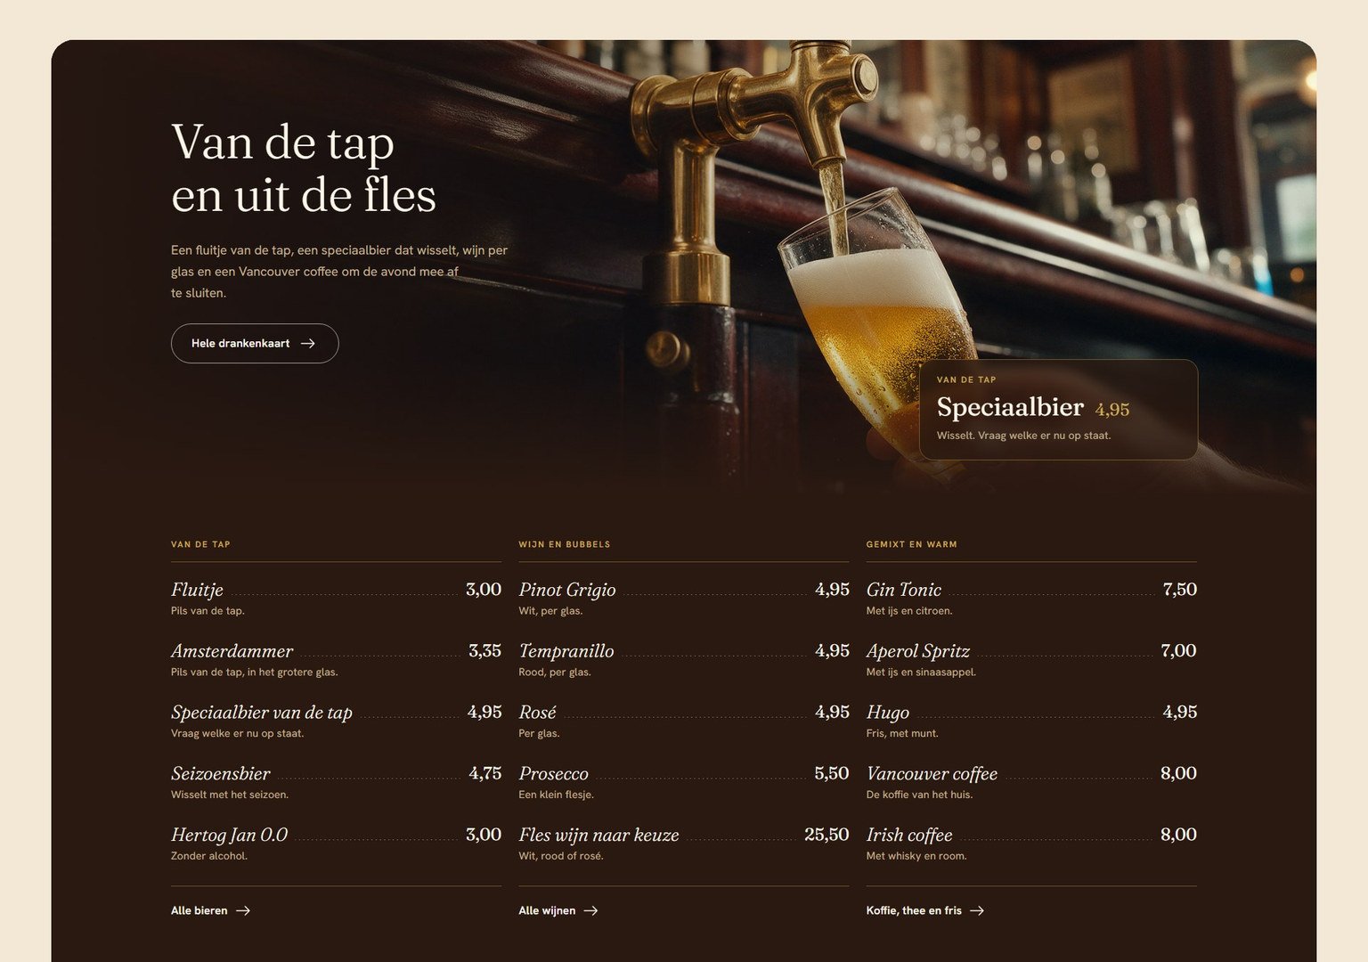Click the 7,00 price of Aperol Spritz

1178,650
